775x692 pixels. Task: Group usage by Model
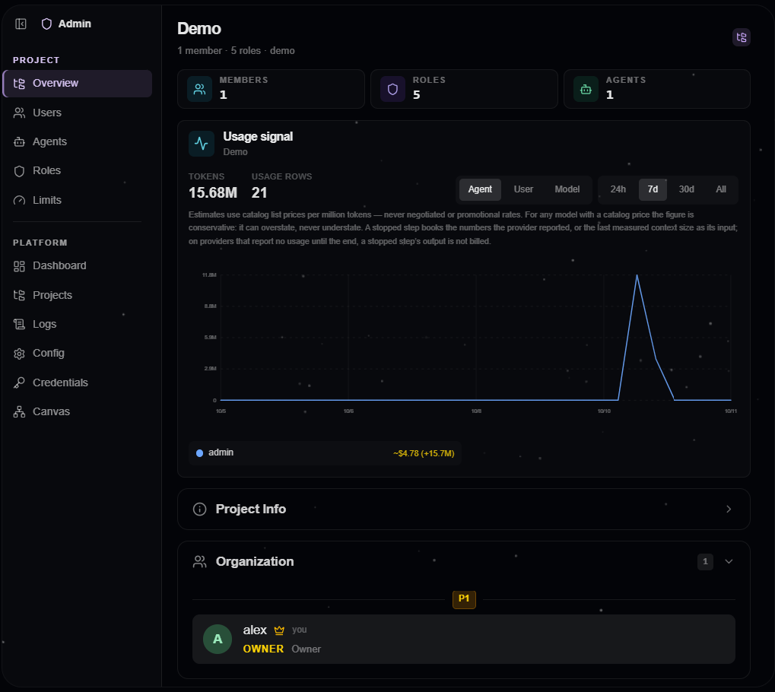(567, 189)
